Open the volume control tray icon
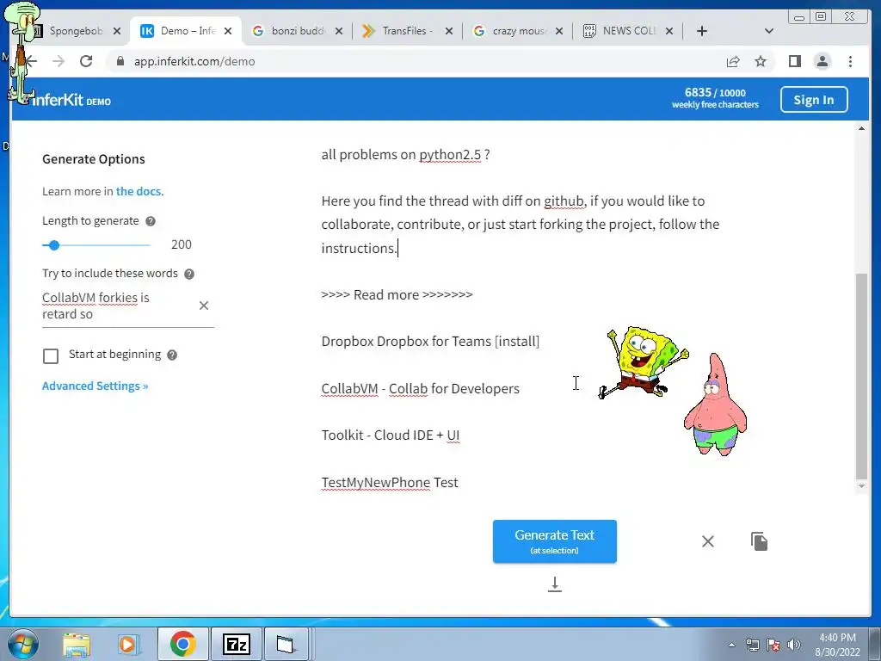The height and width of the screenshot is (661, 881). [x=794, y=645]
